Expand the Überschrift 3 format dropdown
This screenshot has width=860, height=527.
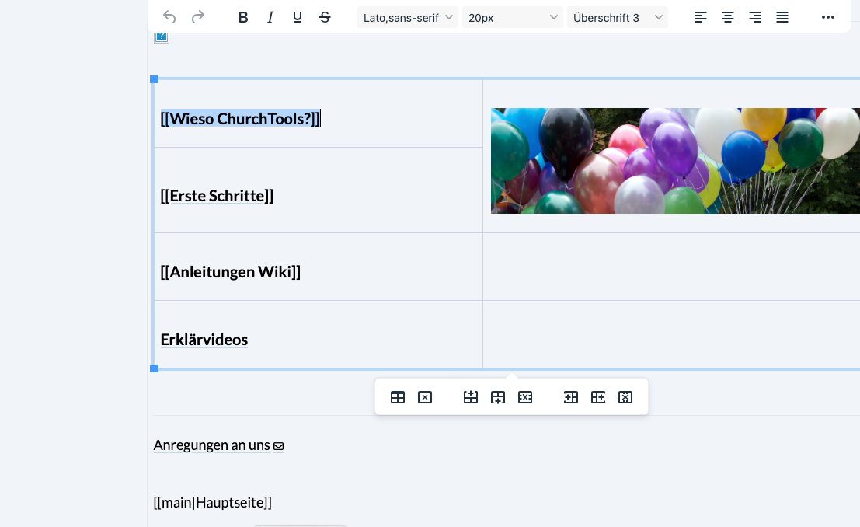pos(618,17)
